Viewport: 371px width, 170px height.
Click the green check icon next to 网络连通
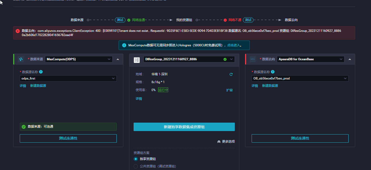[x=129, y=20]
